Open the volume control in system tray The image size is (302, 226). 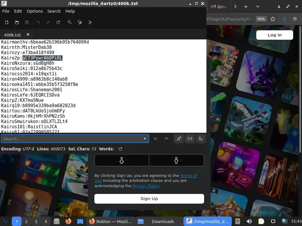tap(249, 221)
